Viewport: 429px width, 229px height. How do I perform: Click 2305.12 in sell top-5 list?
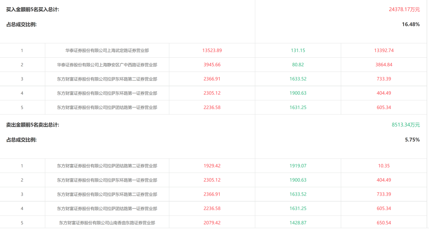tap(212, 180)
